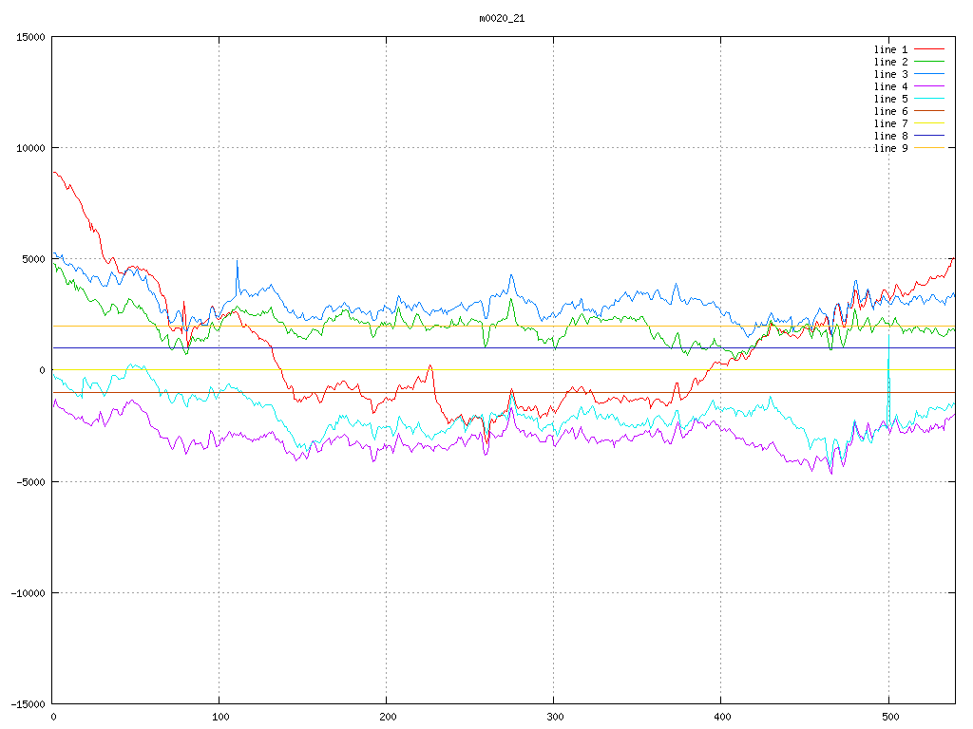
Task: Click the red curve's starting peak near 9000
Action: [x=55, y=173]
